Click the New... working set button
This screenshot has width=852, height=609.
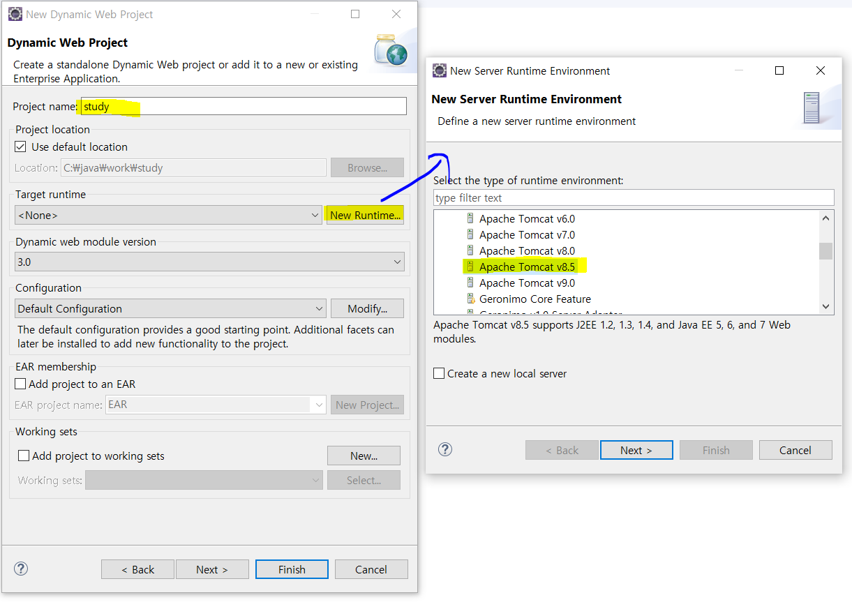pyautogui.click(x=364, y=456)
